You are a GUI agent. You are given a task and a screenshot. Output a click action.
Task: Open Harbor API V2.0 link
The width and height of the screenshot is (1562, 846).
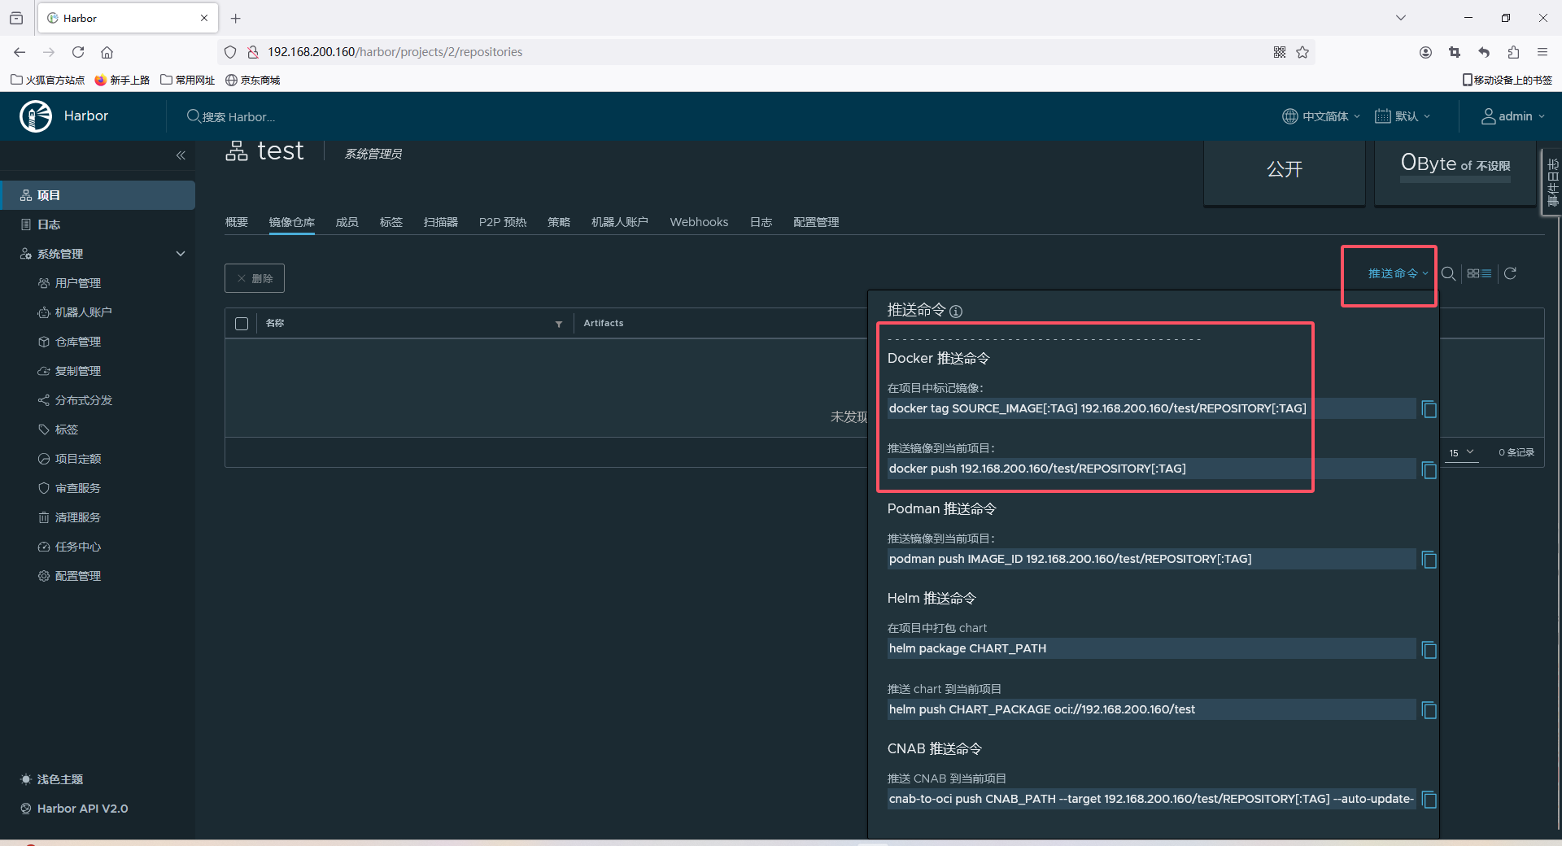pos(74,809)
